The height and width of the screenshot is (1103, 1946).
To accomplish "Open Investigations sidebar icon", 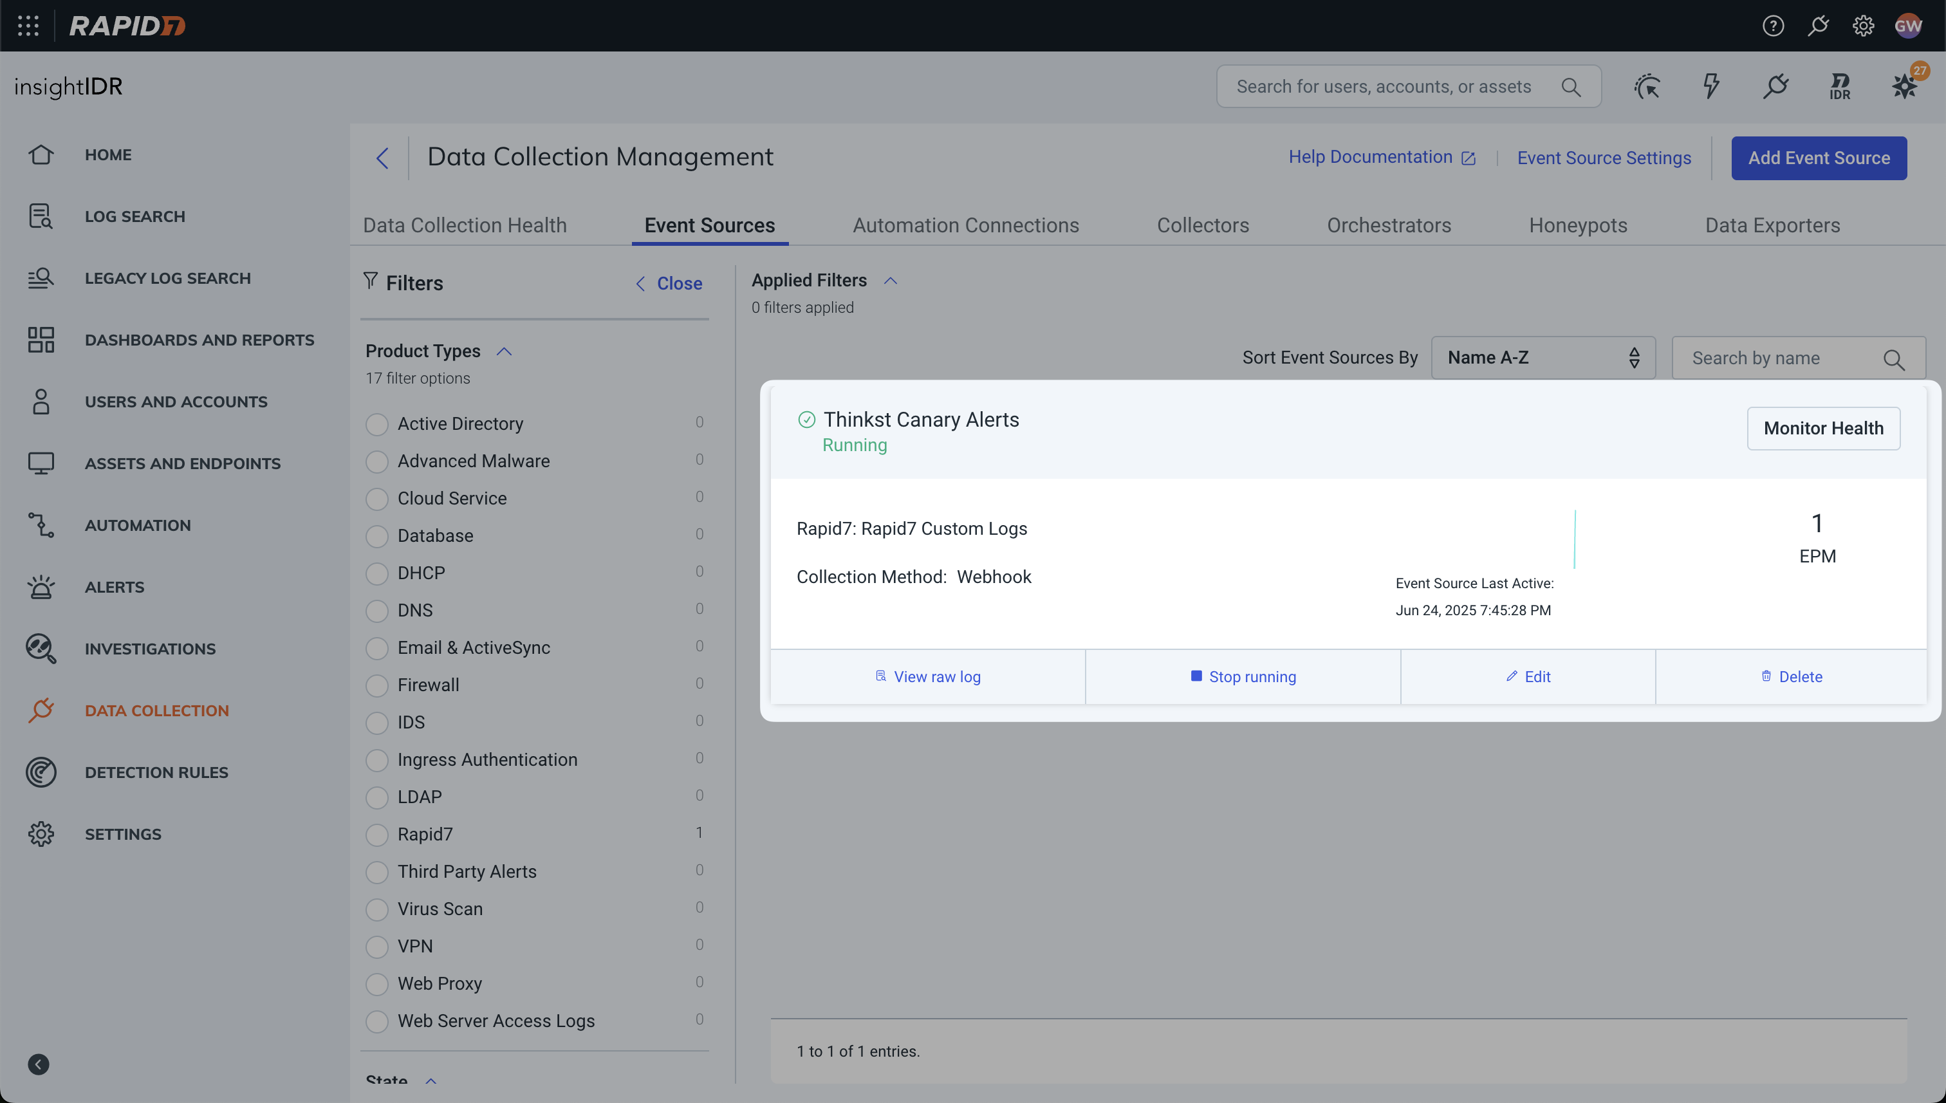I will pyautogui.click(x=41, y=649).
